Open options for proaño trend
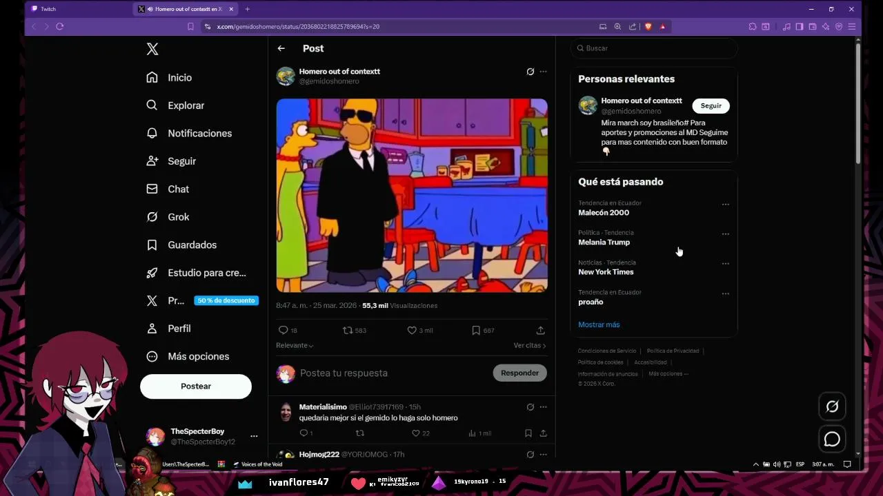Screen dimensions: 883x496 pyautogui.click(x=725, y=294)
